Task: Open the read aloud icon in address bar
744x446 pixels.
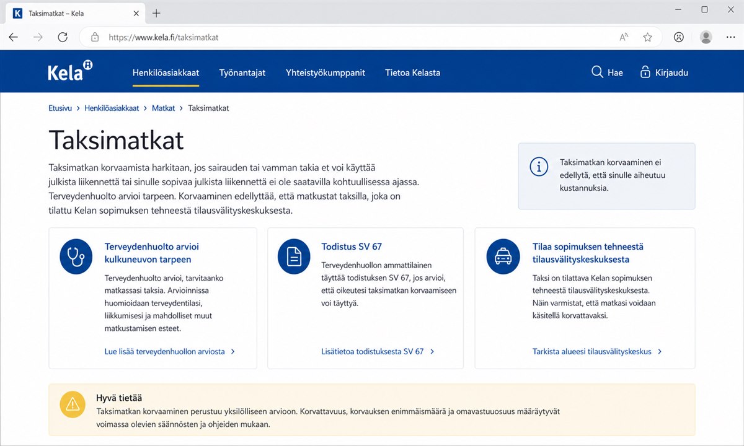Action: pos(624,37)
